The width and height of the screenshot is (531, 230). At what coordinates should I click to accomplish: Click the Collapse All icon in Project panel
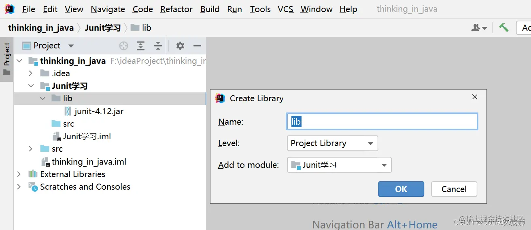158,46
